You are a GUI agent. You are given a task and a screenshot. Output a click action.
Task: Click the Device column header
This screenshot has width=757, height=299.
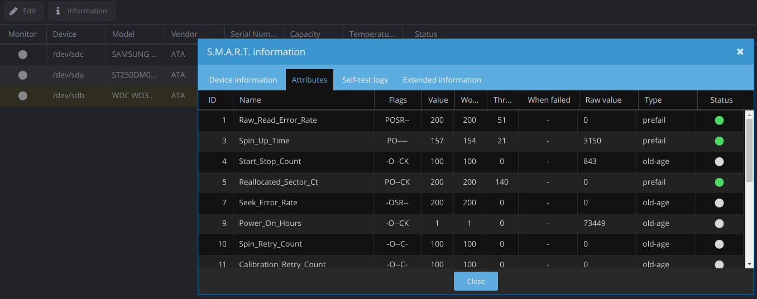76,34
